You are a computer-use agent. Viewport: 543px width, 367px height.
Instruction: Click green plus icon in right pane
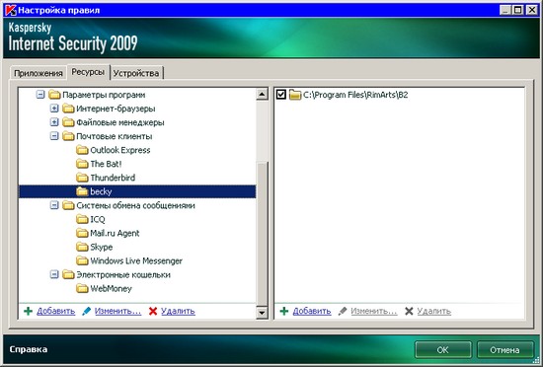click(x=284, y=311)
